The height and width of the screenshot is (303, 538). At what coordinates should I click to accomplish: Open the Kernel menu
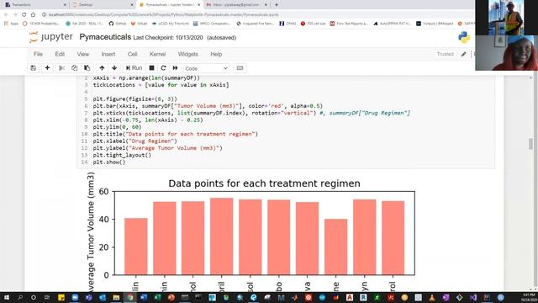coord(157,54)
